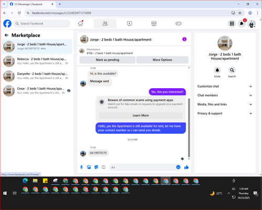Open Cesar's conversation

[37, 91]
